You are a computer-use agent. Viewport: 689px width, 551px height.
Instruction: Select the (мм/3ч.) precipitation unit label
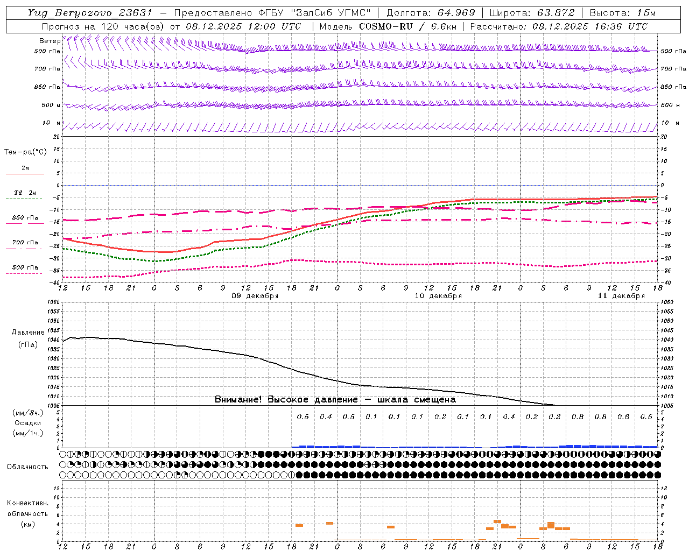point(28,413)
